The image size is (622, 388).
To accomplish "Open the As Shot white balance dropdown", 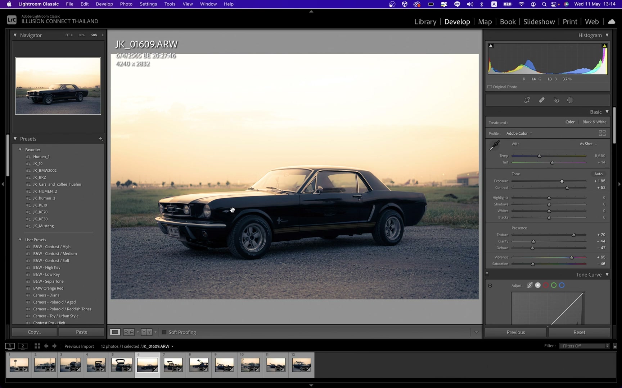I will [588, 144].
